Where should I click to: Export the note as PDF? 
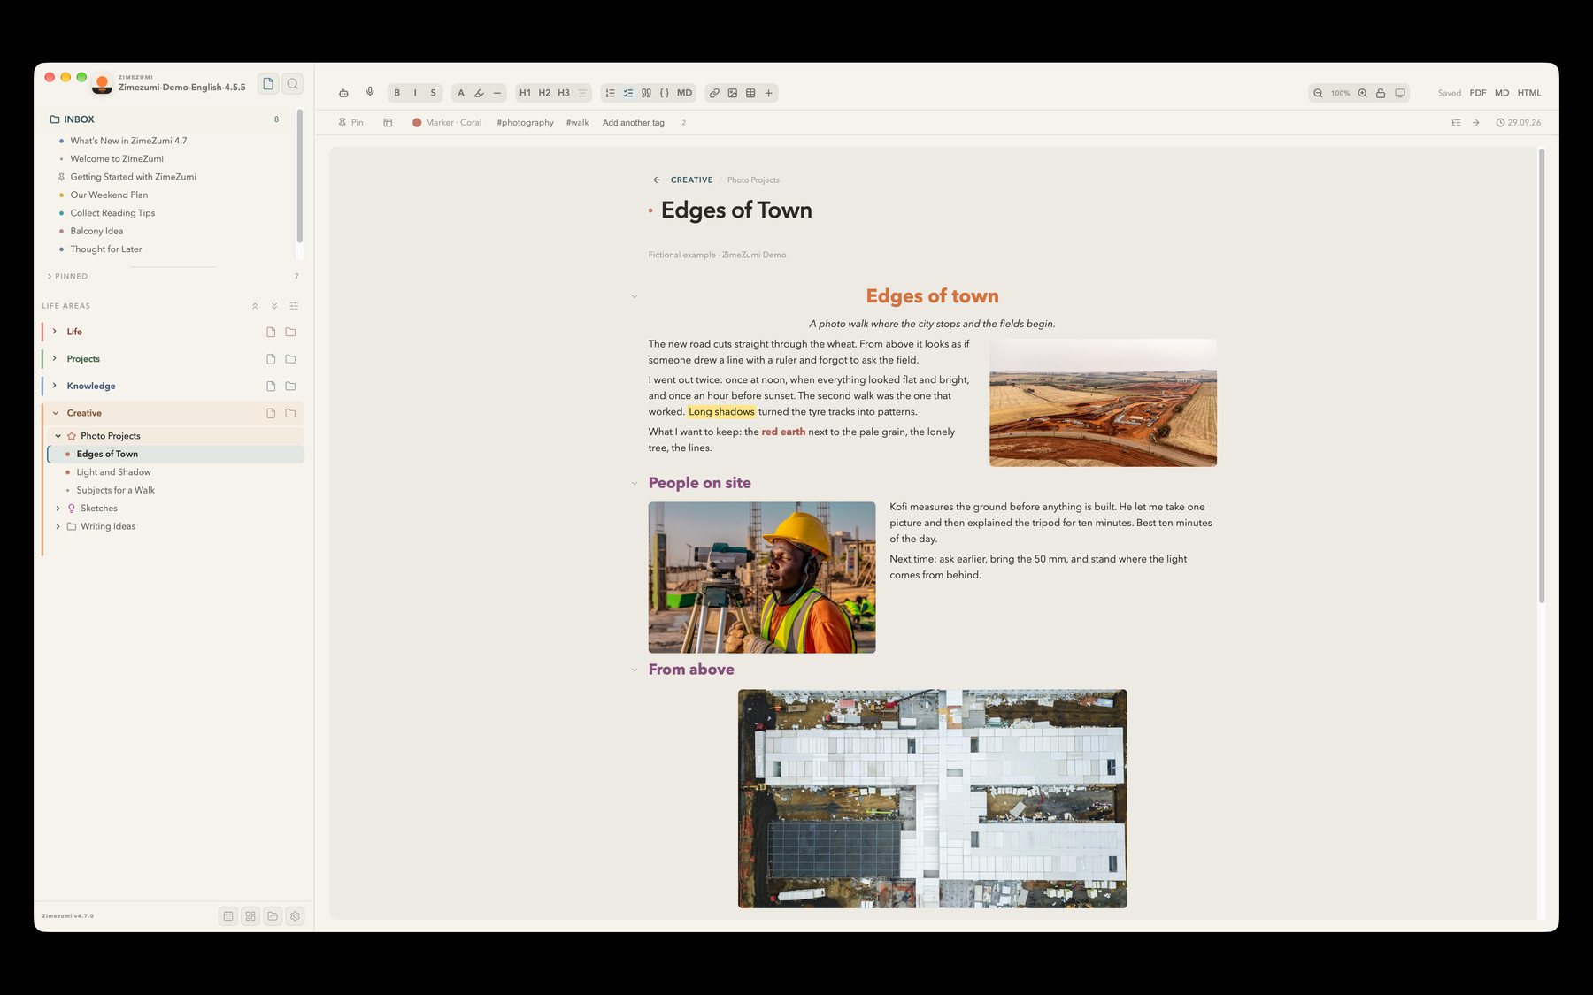pos(1478,93)
